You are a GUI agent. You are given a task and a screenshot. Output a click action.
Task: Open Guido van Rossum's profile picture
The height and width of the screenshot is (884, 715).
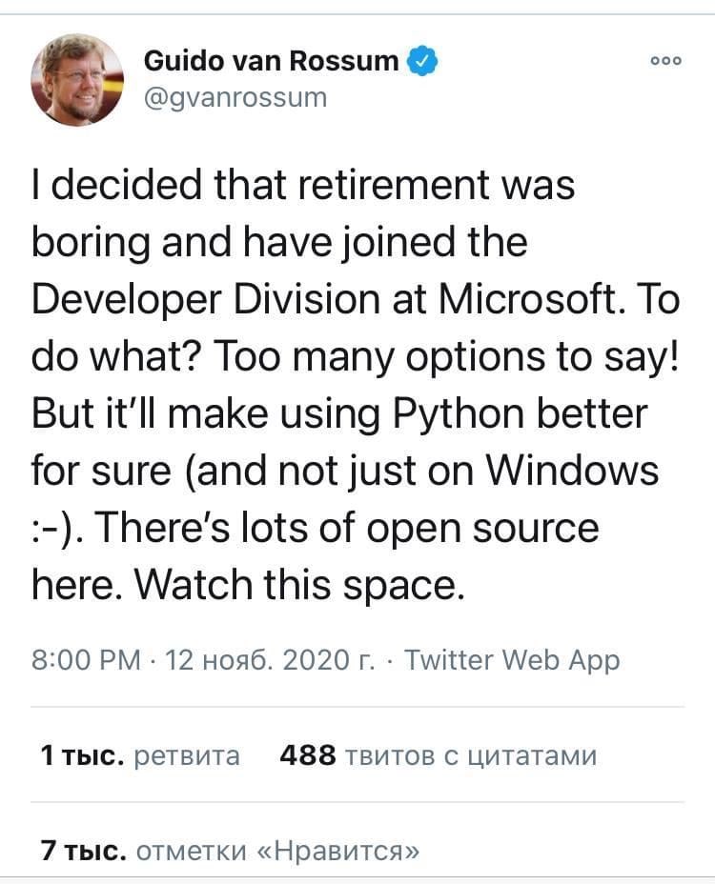coord(77,80)
